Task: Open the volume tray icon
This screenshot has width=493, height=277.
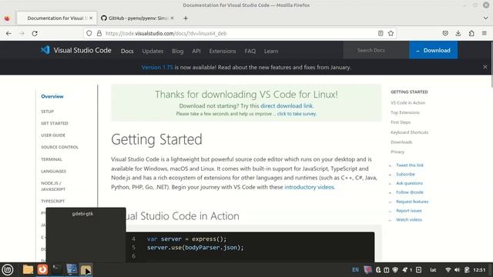Action: click(457, 270)
